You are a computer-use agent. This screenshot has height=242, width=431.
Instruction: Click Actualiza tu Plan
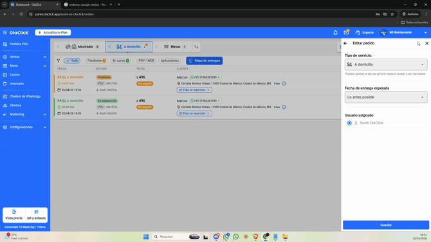coord(53,32)
